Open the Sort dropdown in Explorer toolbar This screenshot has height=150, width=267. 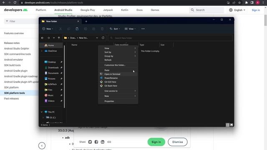pyautogui.click(x=115, y=29)
